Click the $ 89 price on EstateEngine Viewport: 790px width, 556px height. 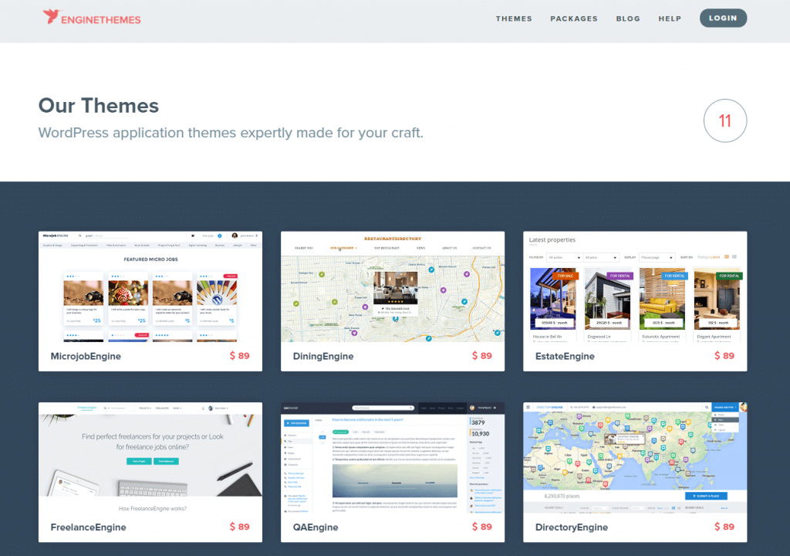724,356
